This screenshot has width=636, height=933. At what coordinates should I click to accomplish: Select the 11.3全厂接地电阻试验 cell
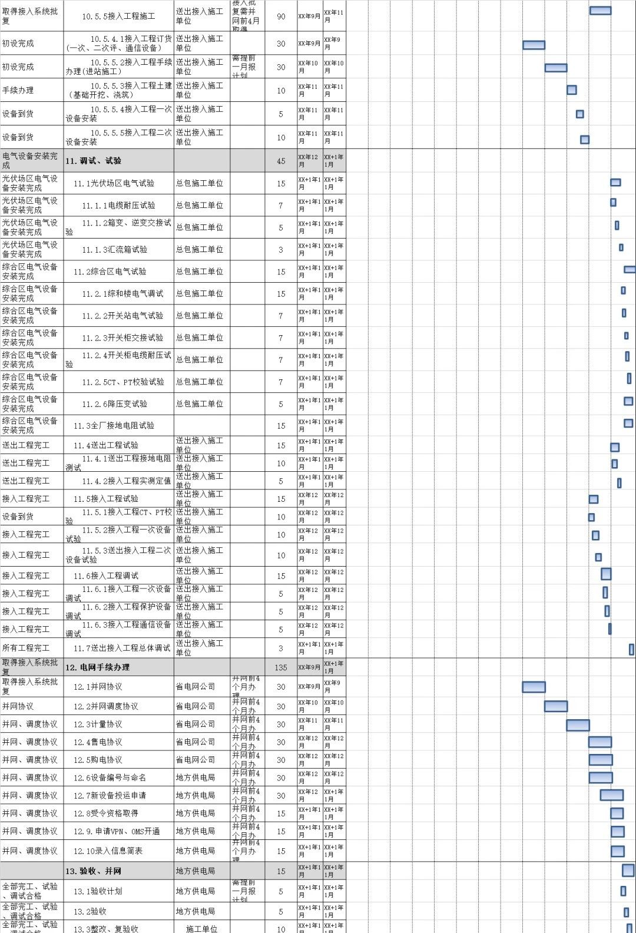pos(118,425)
